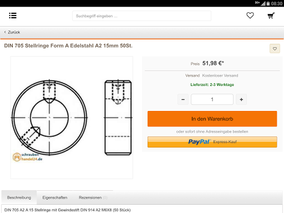This screenshot has height=213, width=284.
Task: Click the product title DIN 705 Stellringe
Action: 68,45
